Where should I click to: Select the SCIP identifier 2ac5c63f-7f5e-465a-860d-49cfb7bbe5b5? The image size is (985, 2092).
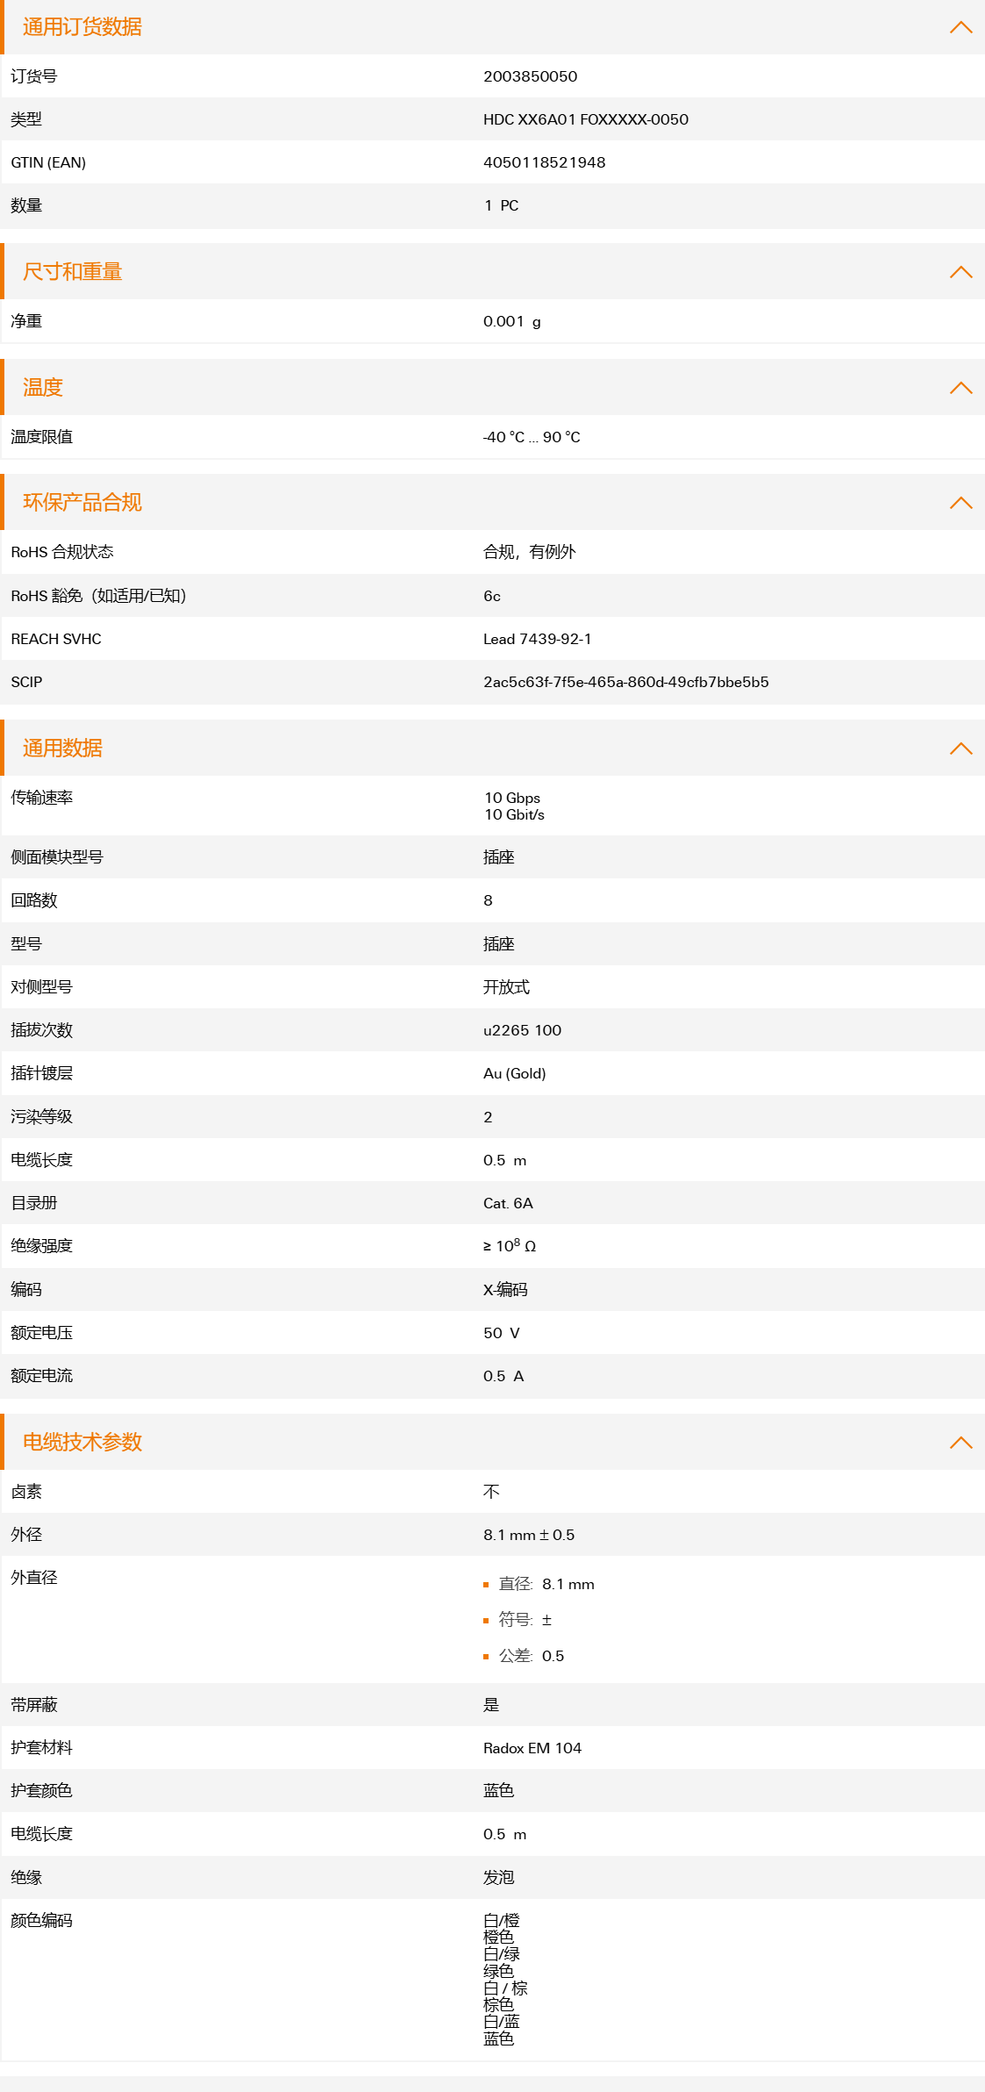(625, 682)
